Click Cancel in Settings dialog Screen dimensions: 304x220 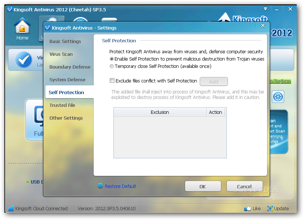click(x=244, y=186)
